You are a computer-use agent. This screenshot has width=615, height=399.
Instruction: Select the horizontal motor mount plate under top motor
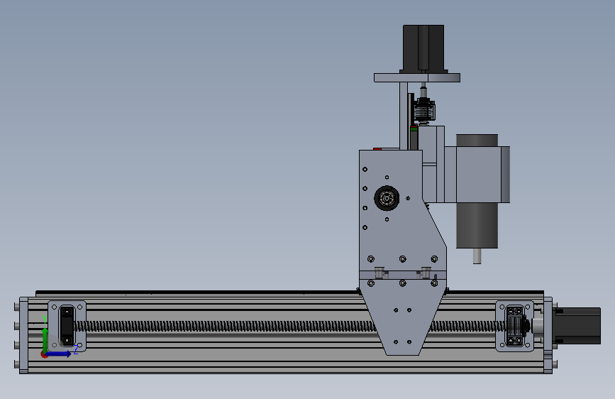pos(417,78)
